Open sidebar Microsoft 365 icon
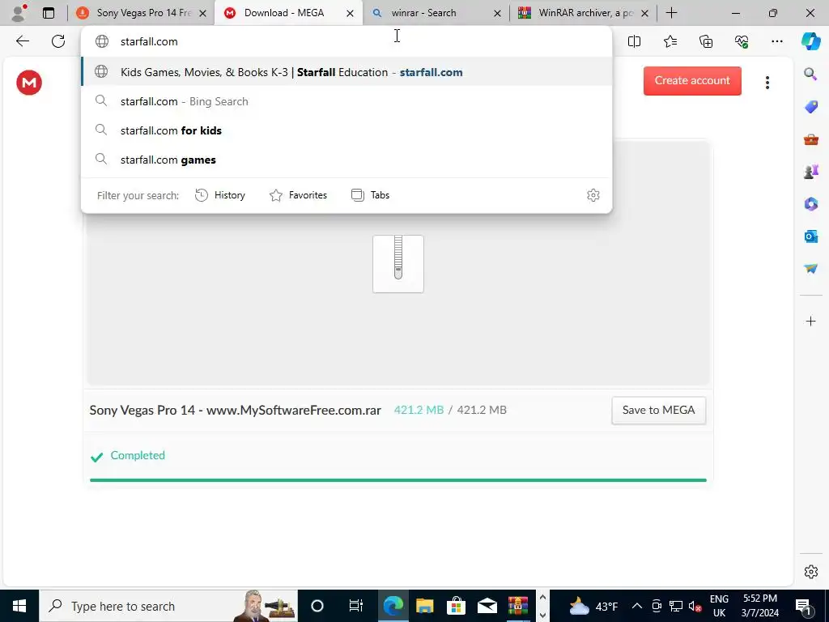 coord(811,203)
